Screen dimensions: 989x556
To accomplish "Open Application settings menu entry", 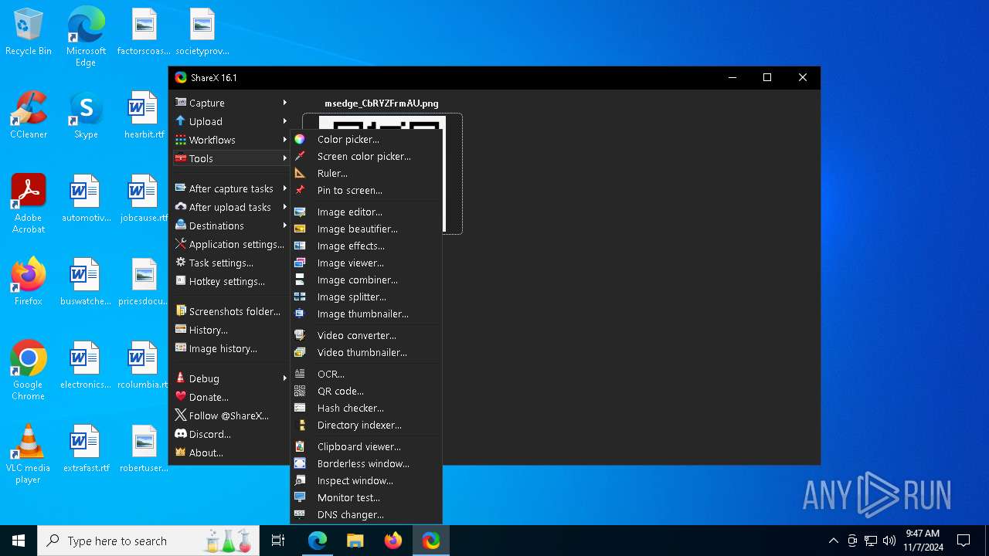I will click(x=230, y=244).
